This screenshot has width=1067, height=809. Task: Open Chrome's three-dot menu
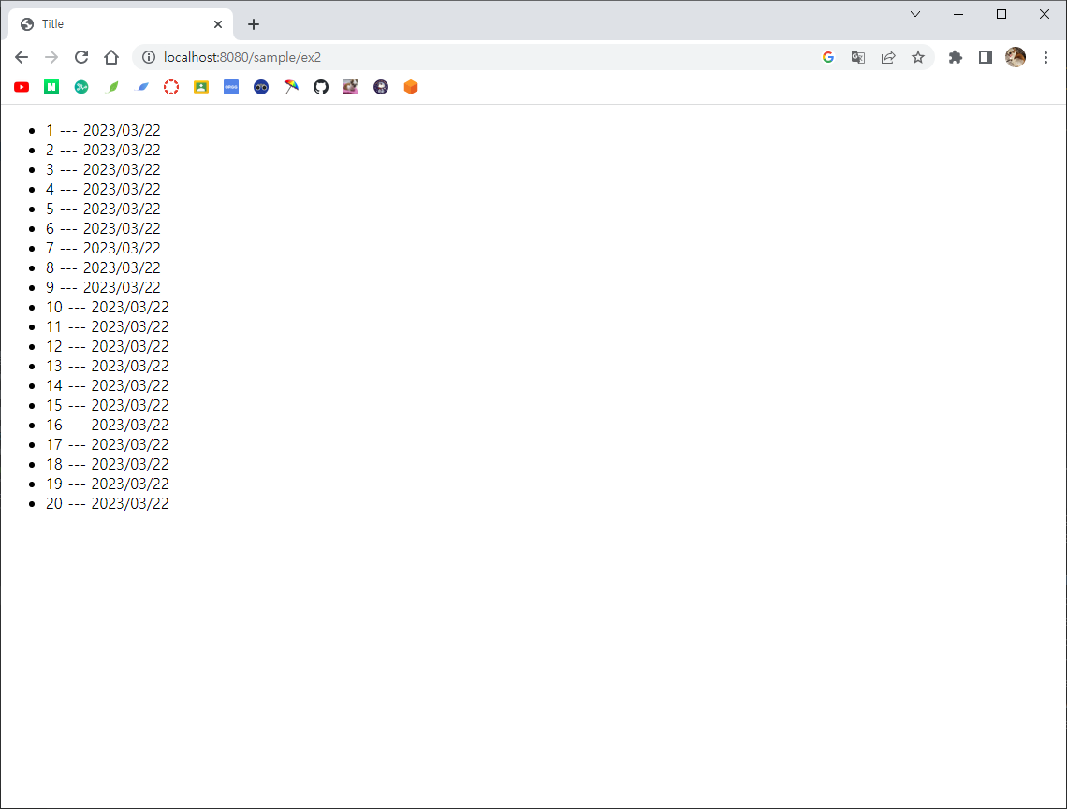(x=1045, y=57)
